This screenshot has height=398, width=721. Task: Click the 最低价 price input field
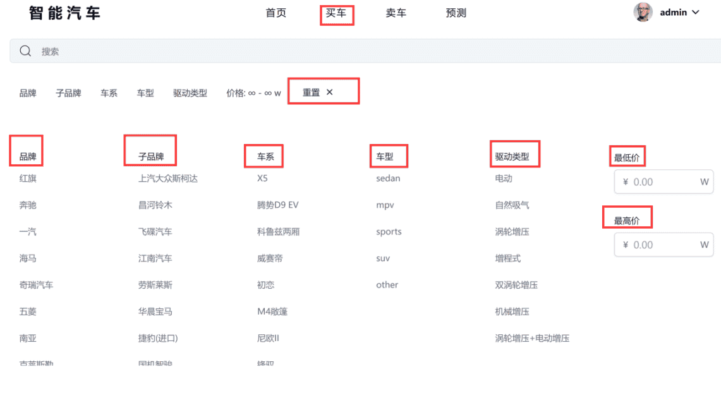pyautogui.click(x=662, y=182)
